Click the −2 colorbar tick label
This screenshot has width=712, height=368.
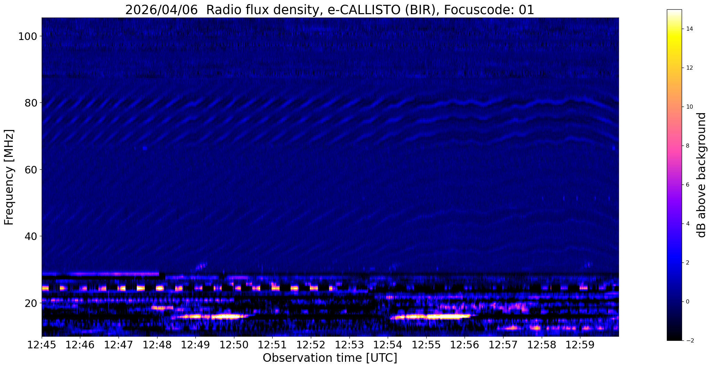point(690,341)
